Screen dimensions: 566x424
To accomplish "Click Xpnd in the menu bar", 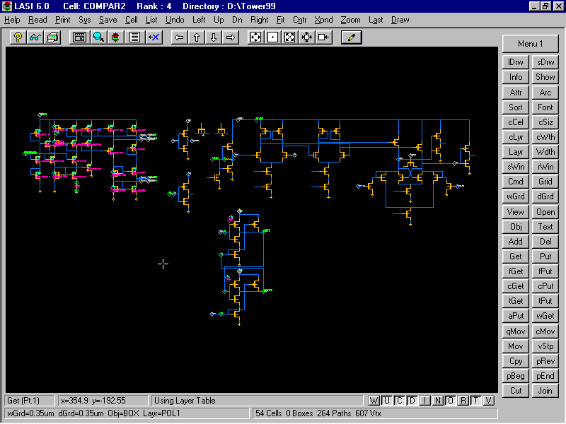I will [x=323, y=20].
